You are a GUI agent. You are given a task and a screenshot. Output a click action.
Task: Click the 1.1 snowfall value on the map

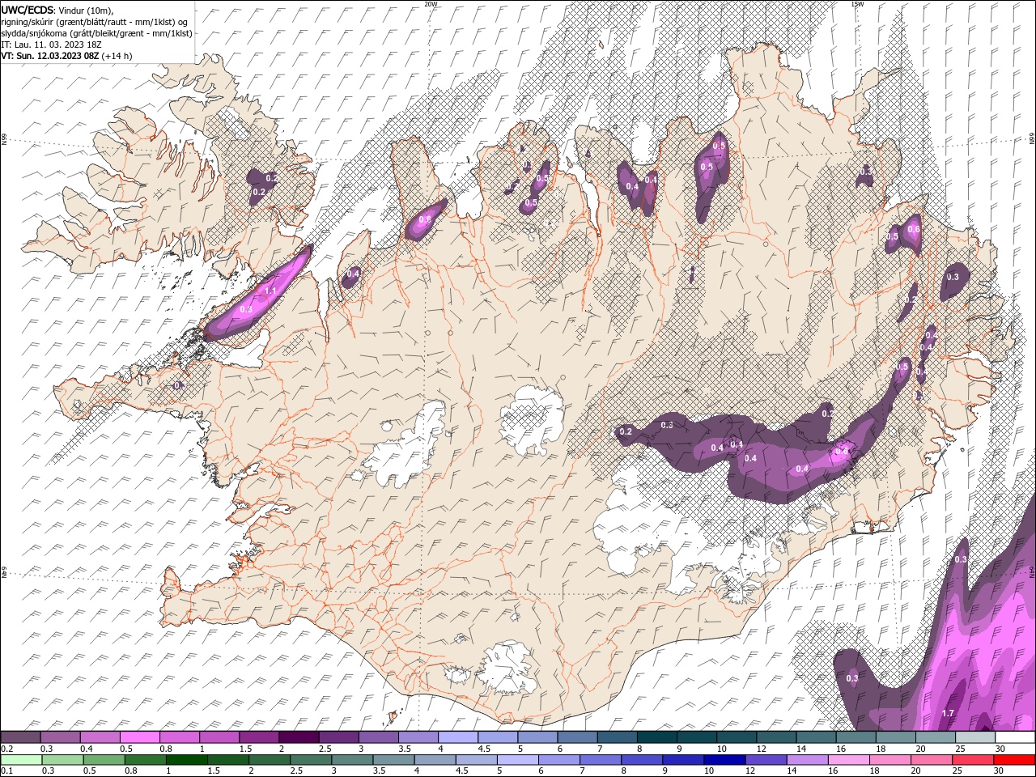point(271,291)
